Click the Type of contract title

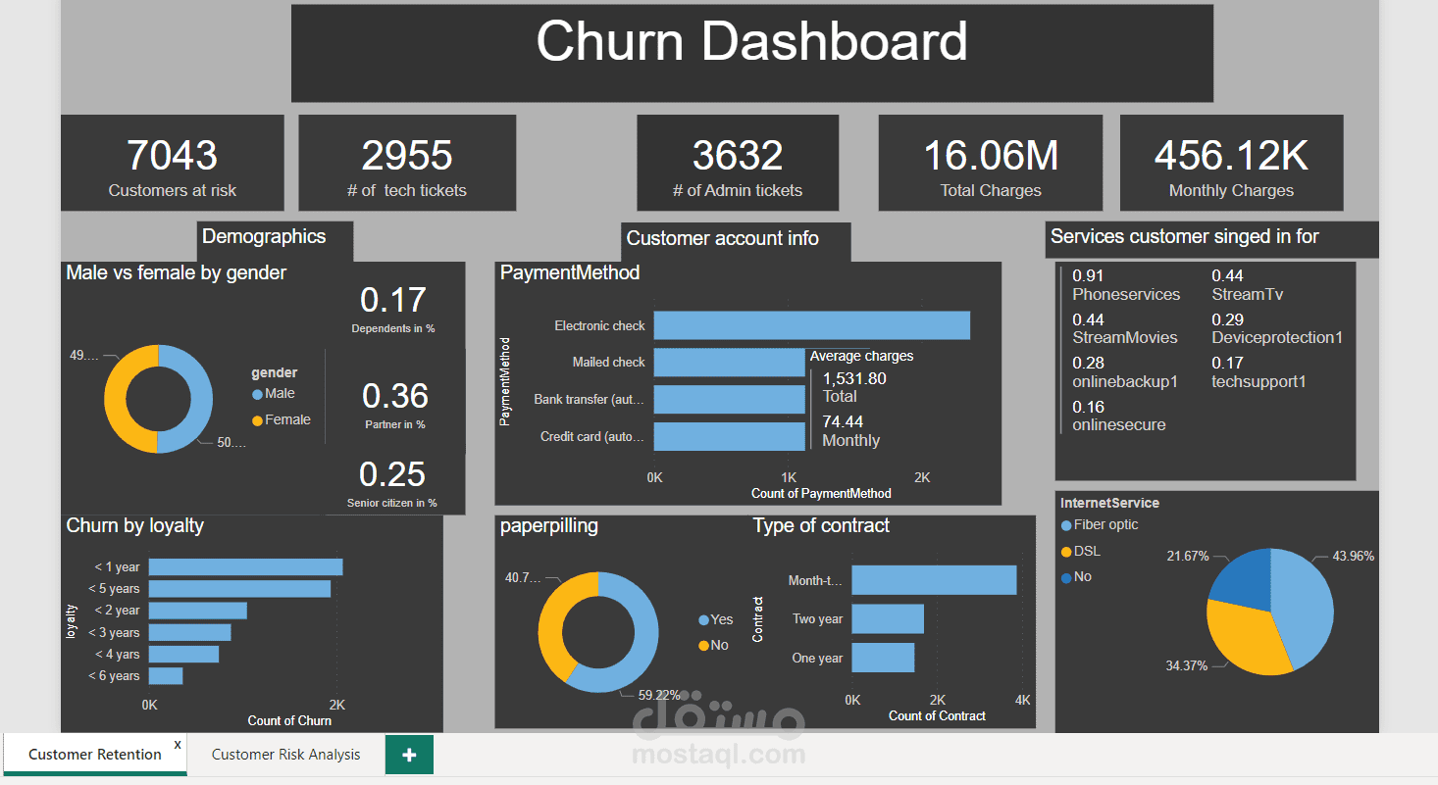click(821, 525)
